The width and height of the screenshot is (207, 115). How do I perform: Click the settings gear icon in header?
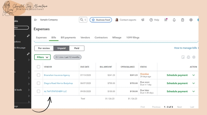191,20
